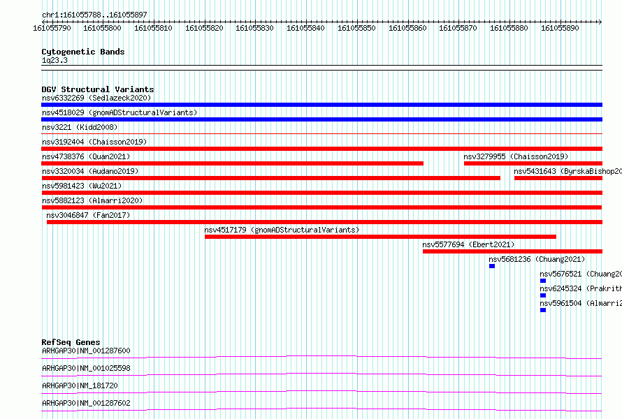Open variant nsv5676521 (Chuang)
The width and height of the screenshot is (622, 419).
(x=581, y=274)
